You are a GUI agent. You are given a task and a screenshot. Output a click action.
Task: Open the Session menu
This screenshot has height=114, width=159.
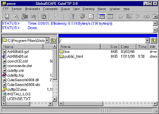coord(17,9)
